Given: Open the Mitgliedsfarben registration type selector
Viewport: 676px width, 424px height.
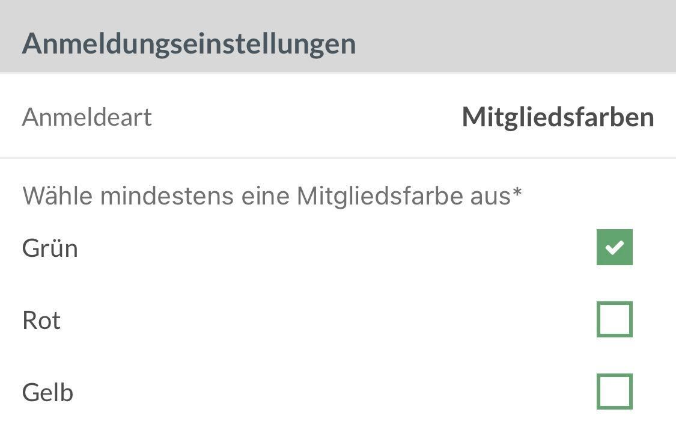Looking at the screenshot, I should click(x=557, y=117).
